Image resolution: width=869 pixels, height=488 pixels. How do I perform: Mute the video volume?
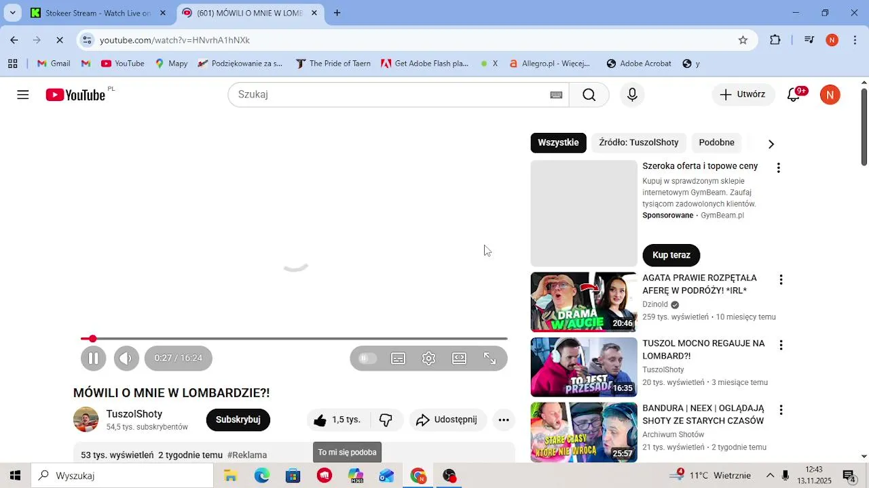[126, 358]
